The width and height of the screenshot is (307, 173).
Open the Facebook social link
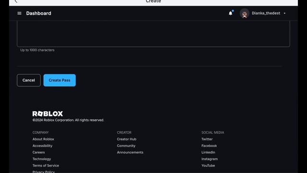point(209,146)
